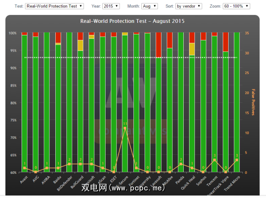This screenshot has width=266, height=198.
Task: Click the Panda green bar
Action: click(181, 102)
